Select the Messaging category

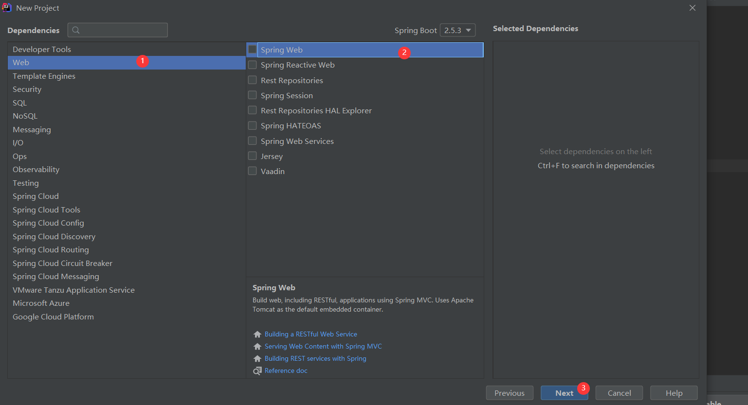[127, 129]
